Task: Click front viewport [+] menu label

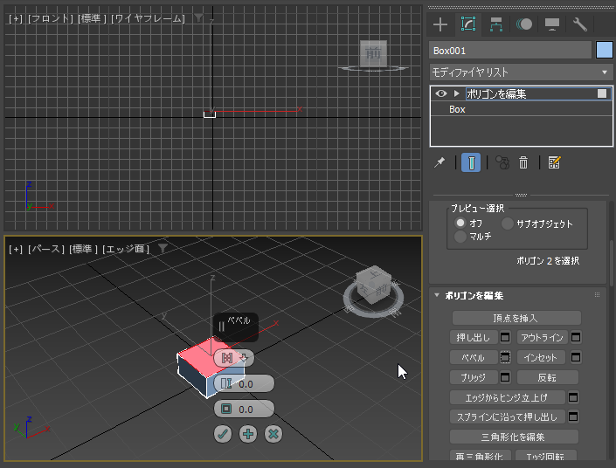Action: pyautogui.click(x=16, y=18)
